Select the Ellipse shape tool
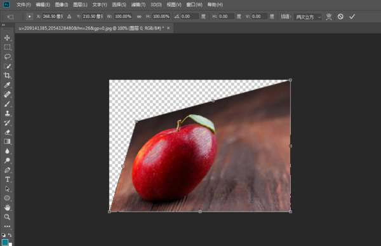The height and width of the screenshot is (246, 381). coord(7,198)
